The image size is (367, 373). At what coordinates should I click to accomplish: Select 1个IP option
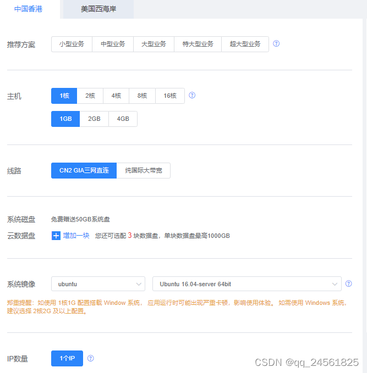(67, 358)
